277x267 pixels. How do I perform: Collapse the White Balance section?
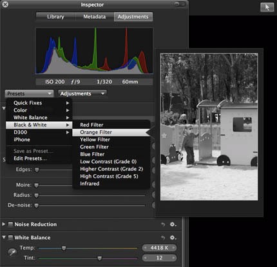[x=4, y=237]
